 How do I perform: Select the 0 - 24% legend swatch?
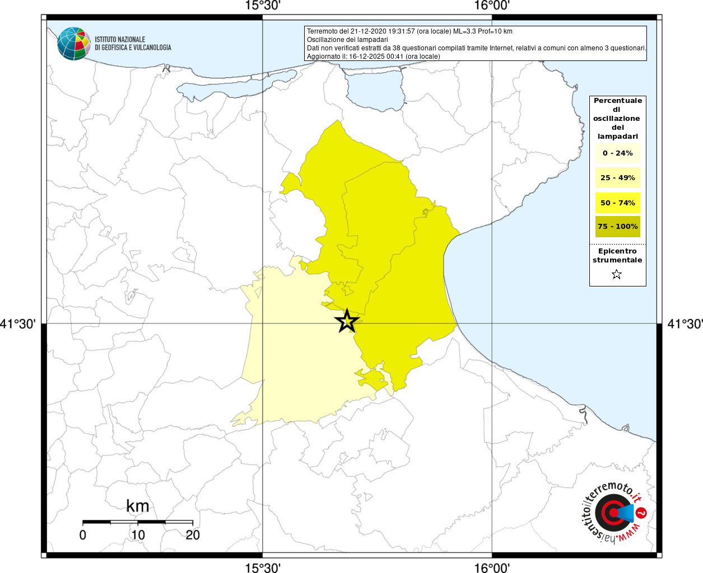pos(617,153)
